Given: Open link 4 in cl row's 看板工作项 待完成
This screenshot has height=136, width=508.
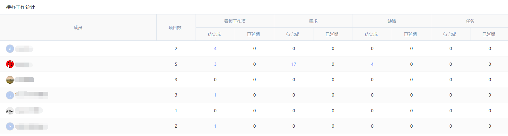Looking at the screenshot, I should [x=215, y=49].
